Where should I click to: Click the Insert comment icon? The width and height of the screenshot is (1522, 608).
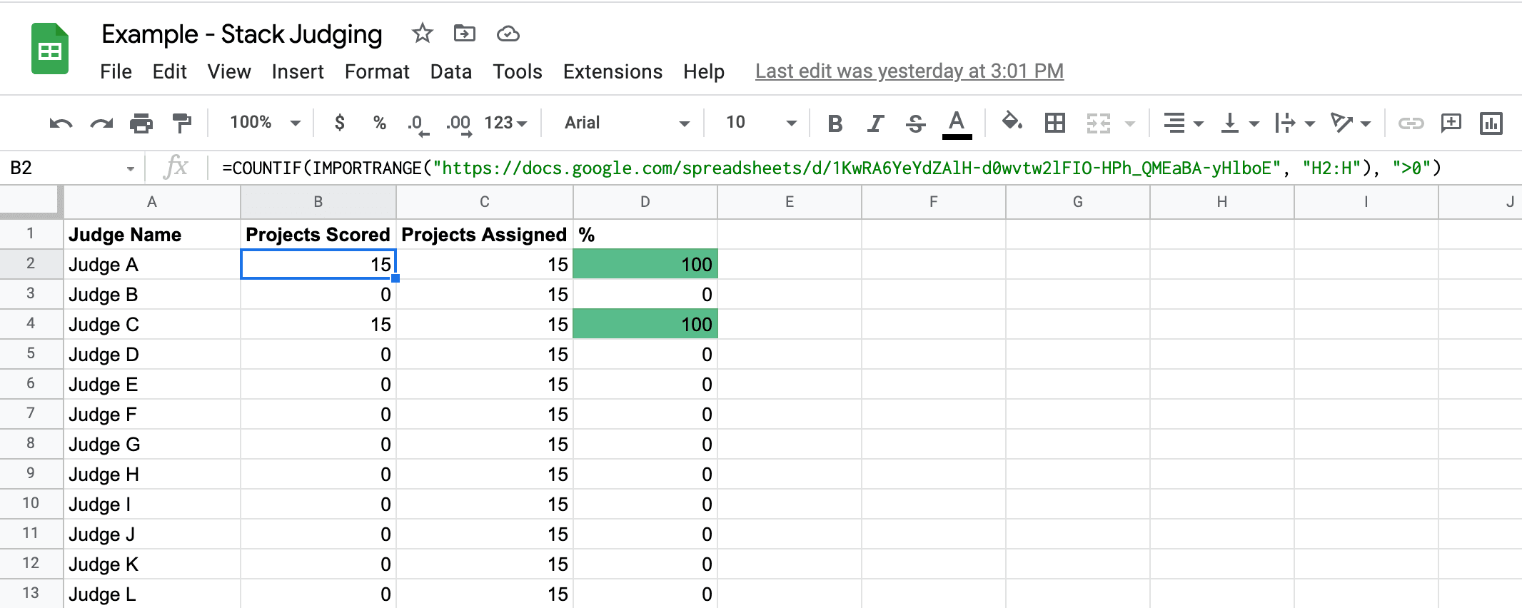pos(1451,123)
